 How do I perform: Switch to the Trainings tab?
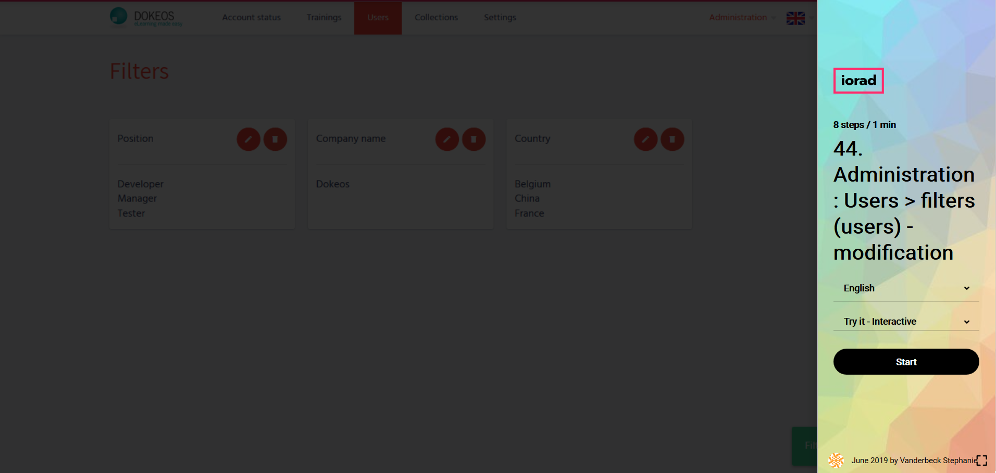coord(324,18)
